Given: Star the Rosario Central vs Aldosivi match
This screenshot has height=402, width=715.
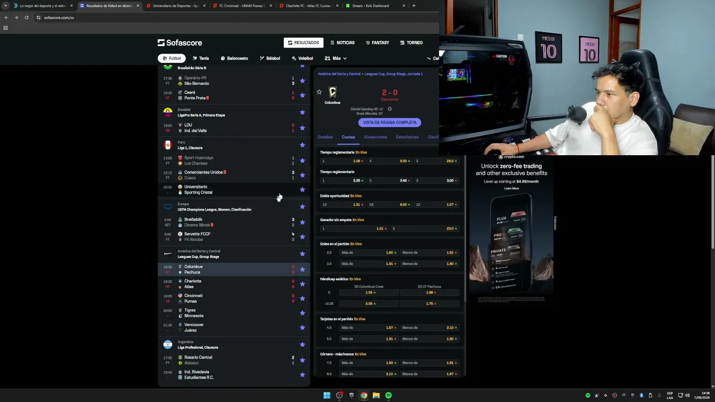Looking at the screenshot, I should (302, 360).
